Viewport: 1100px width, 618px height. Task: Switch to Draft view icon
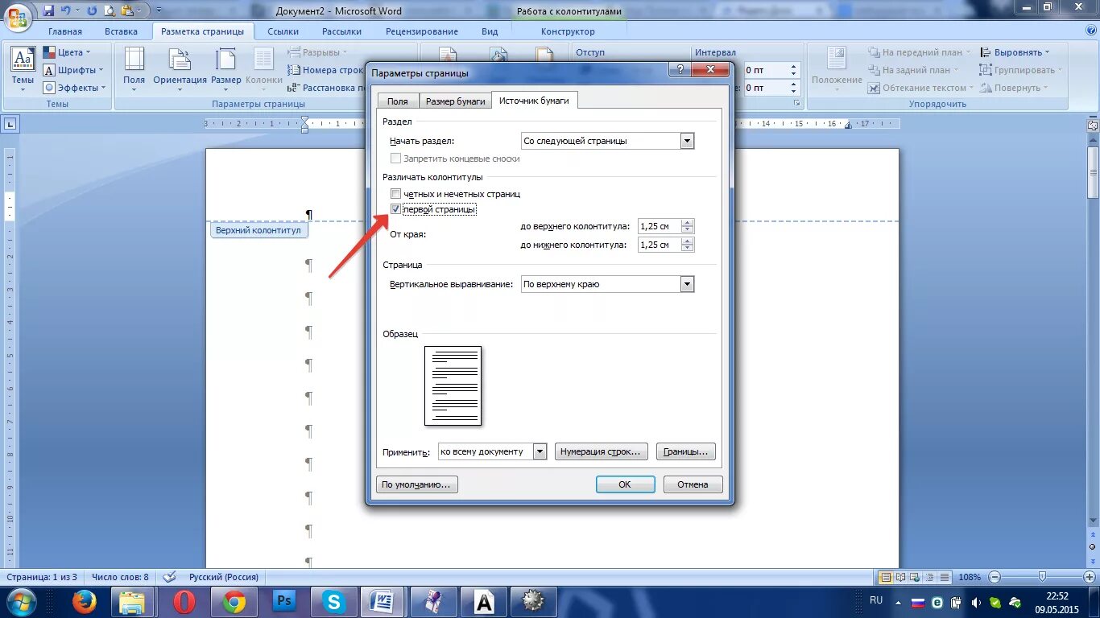coord(944,577)
